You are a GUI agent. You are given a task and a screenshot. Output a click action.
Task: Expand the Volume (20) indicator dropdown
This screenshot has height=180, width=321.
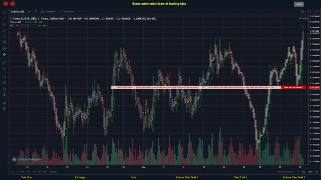point(22,22)
